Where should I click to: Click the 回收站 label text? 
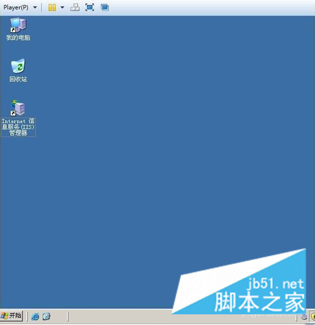point(18,79)
